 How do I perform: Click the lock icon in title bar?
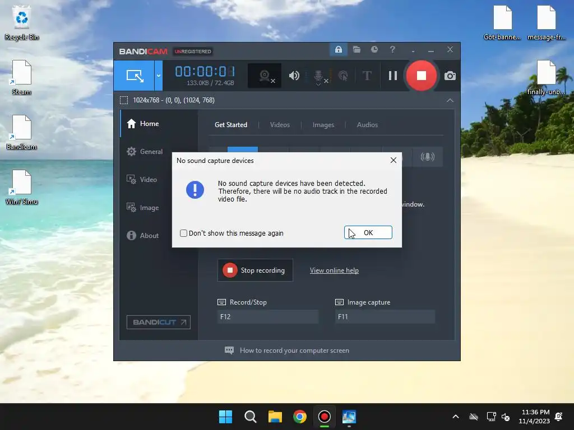tap(338, 49)
